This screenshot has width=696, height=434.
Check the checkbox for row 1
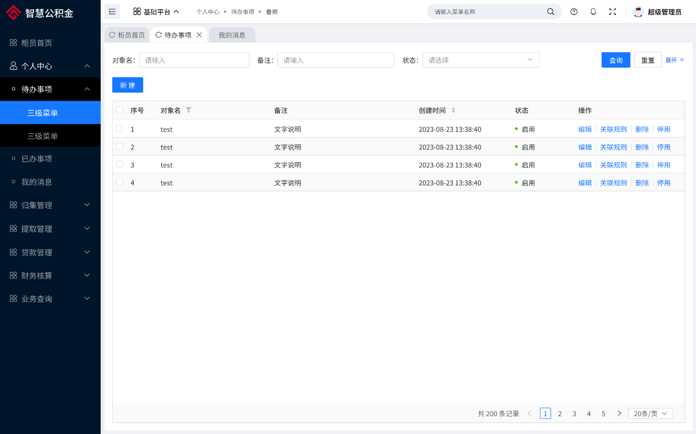120,129
